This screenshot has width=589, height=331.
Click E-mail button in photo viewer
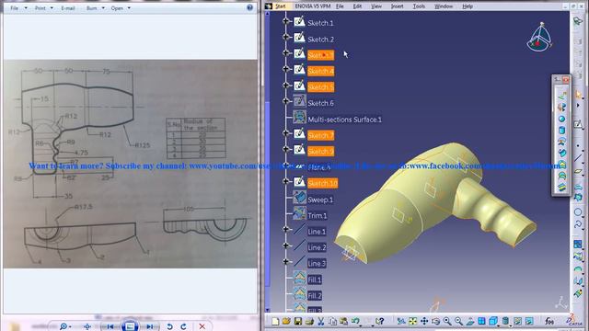coord(68,8)
